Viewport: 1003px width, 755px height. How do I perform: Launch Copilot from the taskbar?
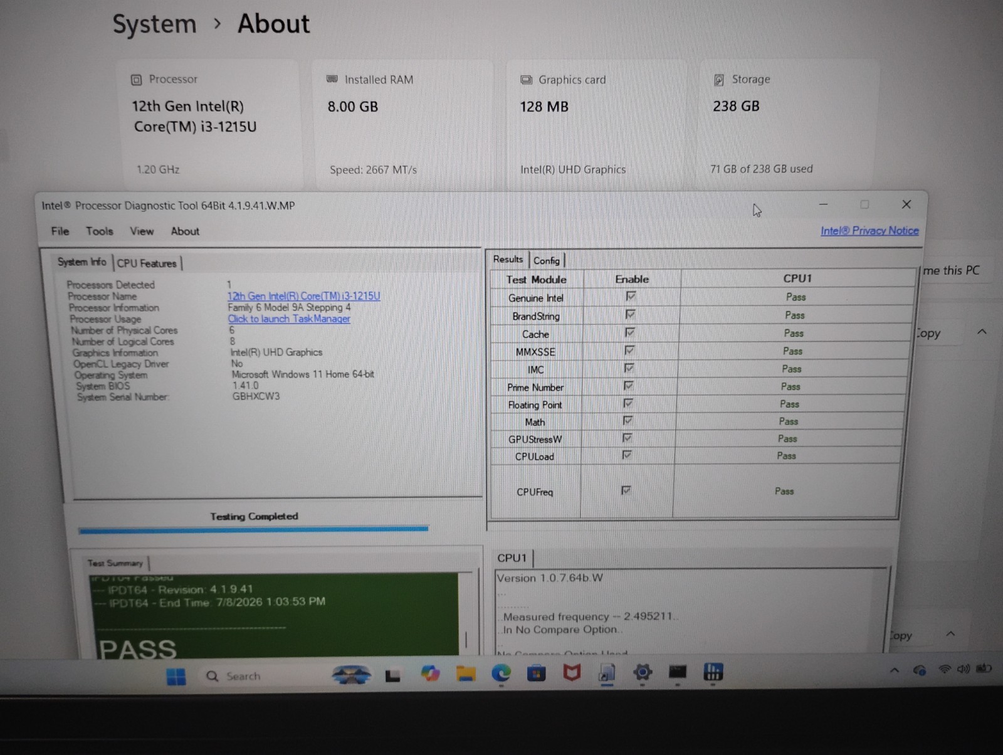click(430, 674)
